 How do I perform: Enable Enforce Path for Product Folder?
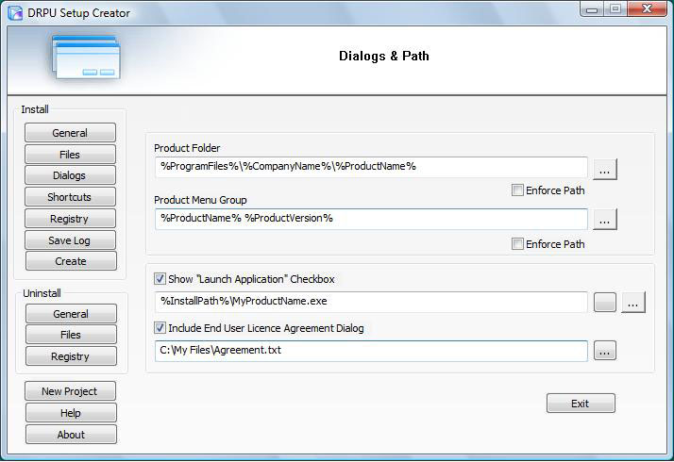[x=517, y=190]
